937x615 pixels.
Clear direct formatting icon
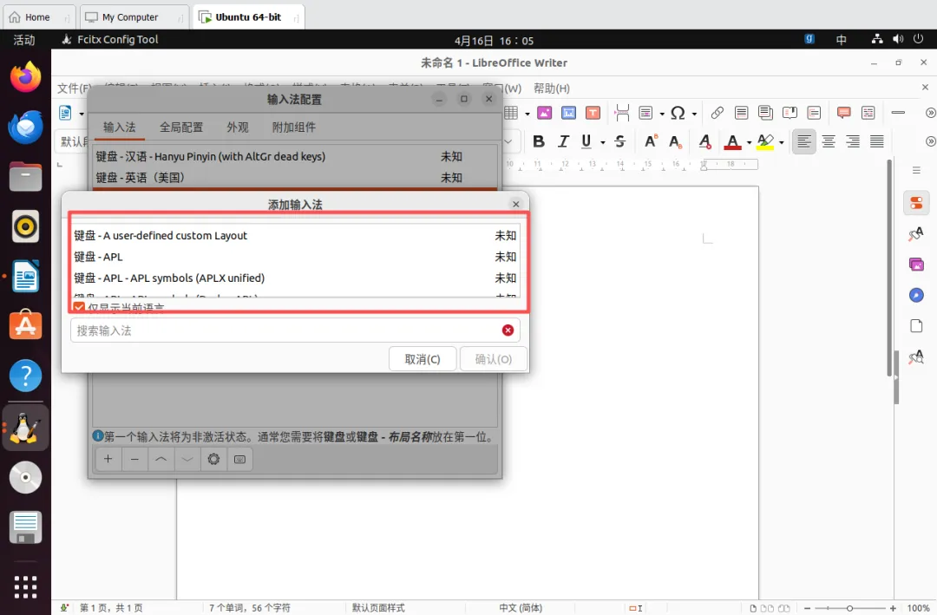click(x=705, y=141)
